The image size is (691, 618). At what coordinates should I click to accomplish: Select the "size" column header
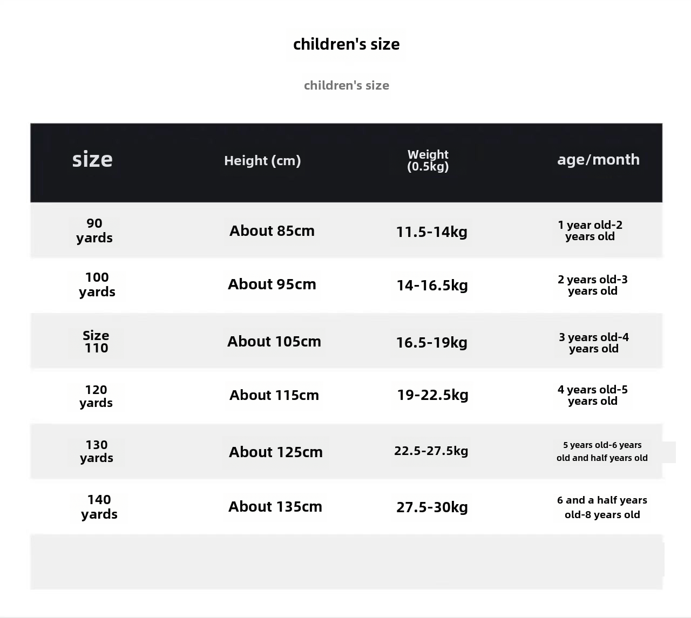92,160
